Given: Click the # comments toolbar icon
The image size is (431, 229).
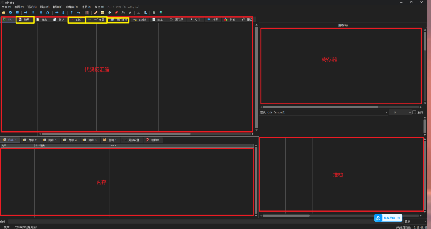Looking at the screenshot, I should pyautogui.click(x=130, y=13).
